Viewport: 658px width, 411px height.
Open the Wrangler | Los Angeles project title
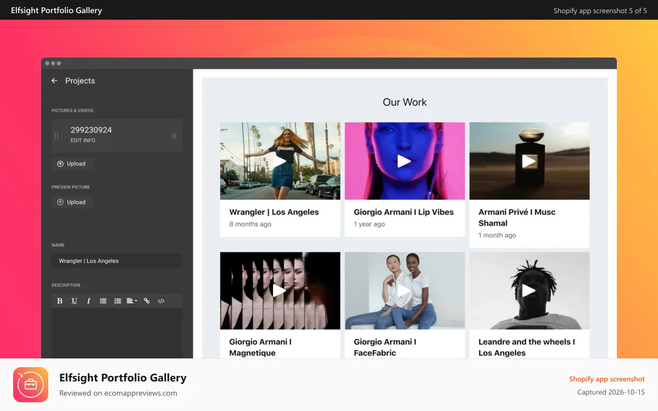tap(274, 212)
